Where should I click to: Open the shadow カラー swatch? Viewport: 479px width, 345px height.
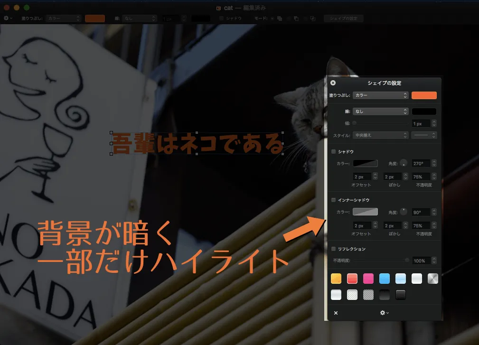(x=366, y=163)
